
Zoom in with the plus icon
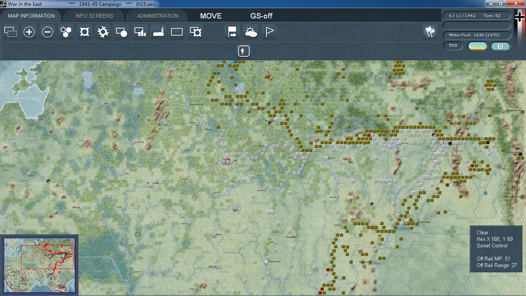tap(29, 32)
